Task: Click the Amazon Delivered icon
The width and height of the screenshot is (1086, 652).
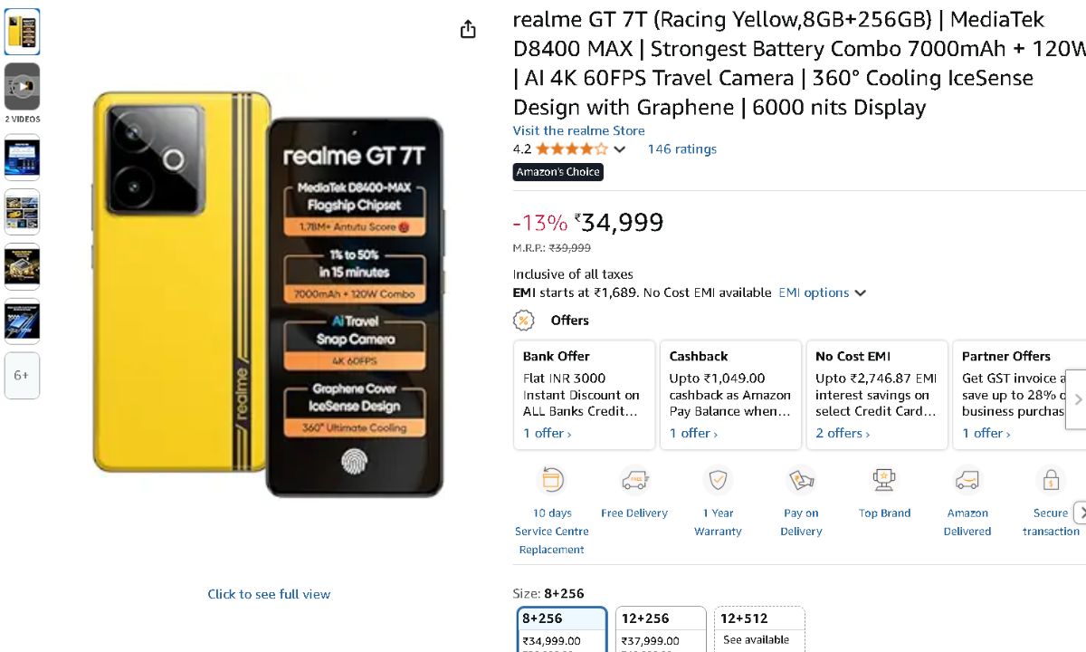Action: click(x=967, y=479)
